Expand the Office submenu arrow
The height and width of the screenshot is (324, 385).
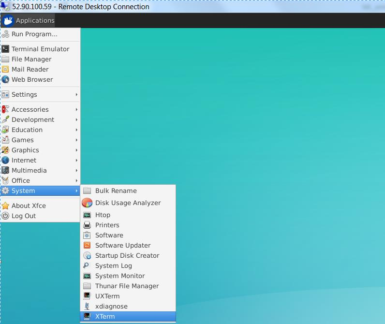coord(76,181)
